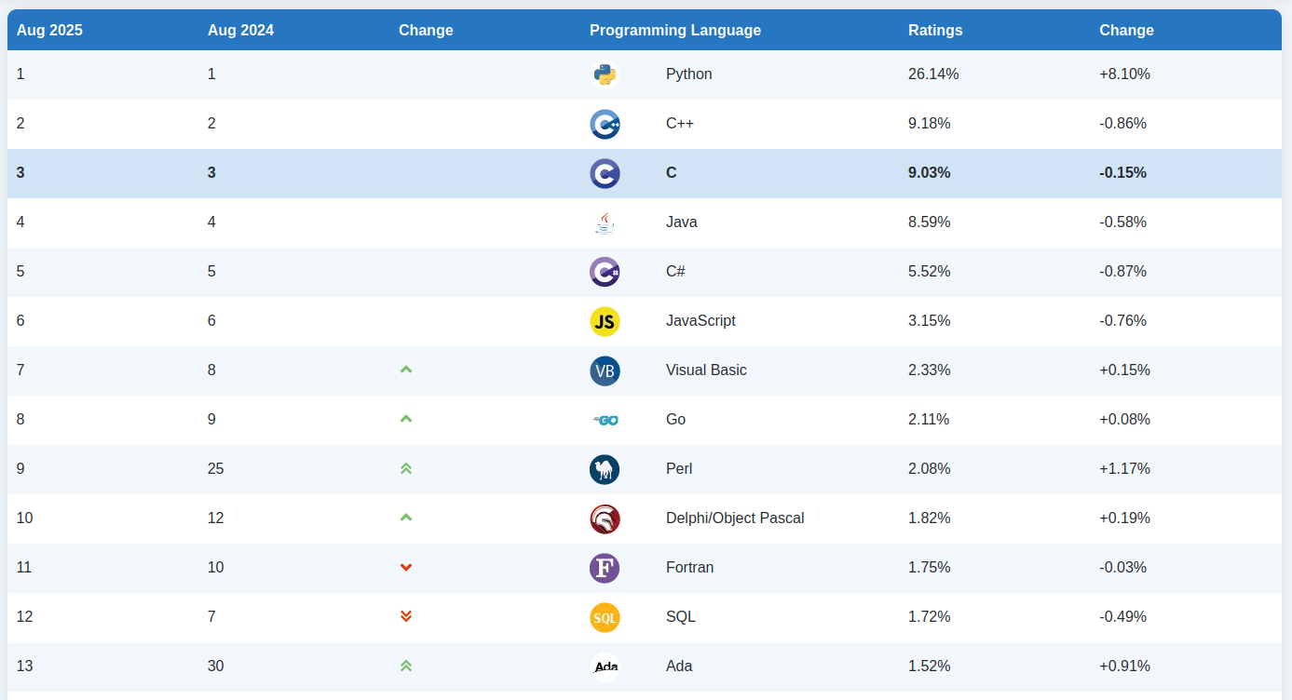
Task: Click Python's 26.14% rating cell
Action: pyautogui.click(x=933, y=74)
